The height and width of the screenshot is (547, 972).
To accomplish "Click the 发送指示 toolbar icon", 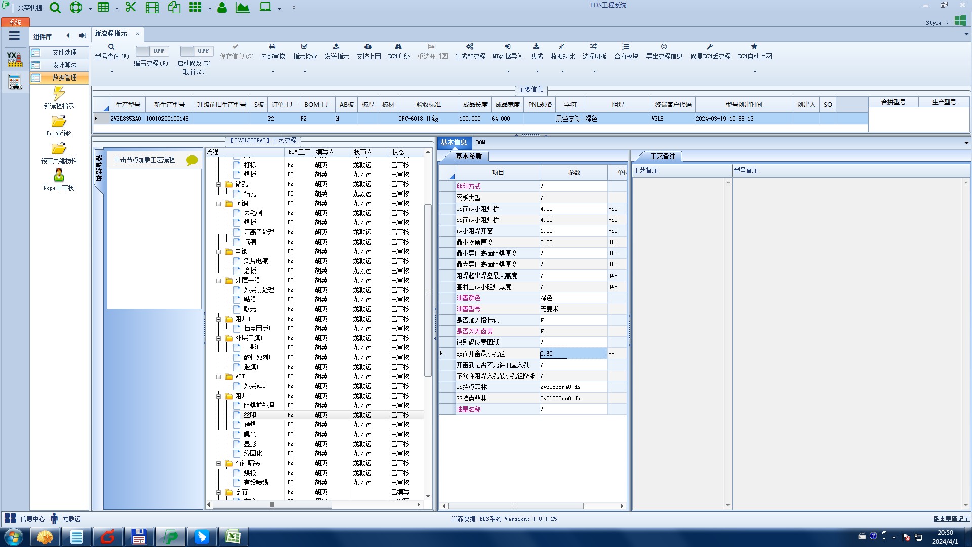I will (x=336, y=47).
